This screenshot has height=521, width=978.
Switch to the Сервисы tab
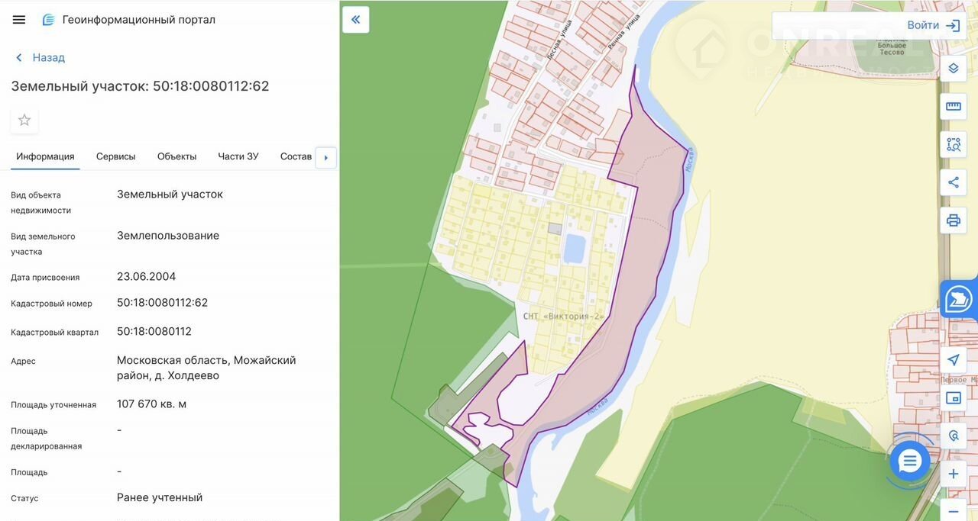[x=115, y=156]
